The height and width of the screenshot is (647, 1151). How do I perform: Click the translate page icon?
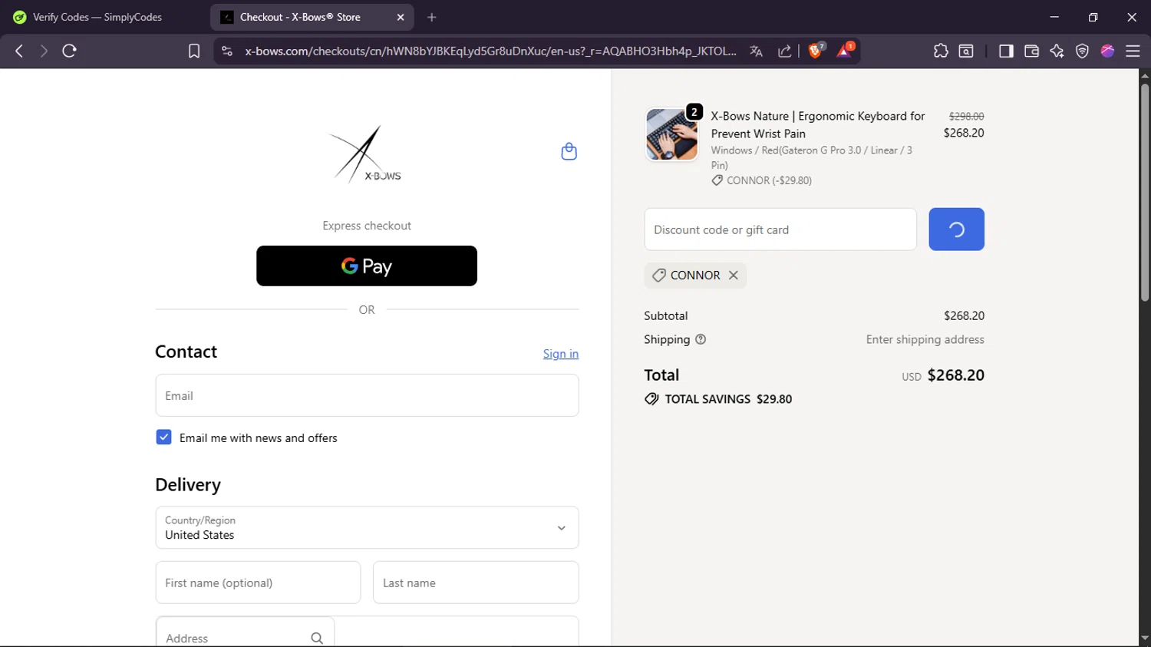pos(756,51)
